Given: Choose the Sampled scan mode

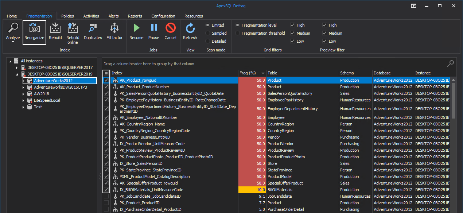Looking at the screenshot, I should (207, 33).
